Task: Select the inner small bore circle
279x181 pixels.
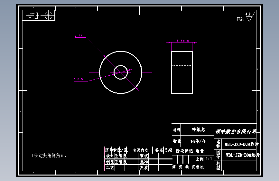Action: (x=121, y=72)
